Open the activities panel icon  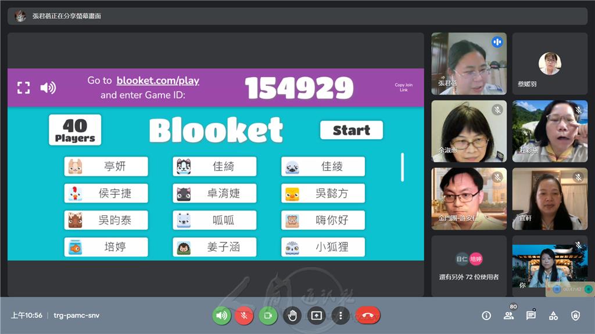[x=553, y=315]
